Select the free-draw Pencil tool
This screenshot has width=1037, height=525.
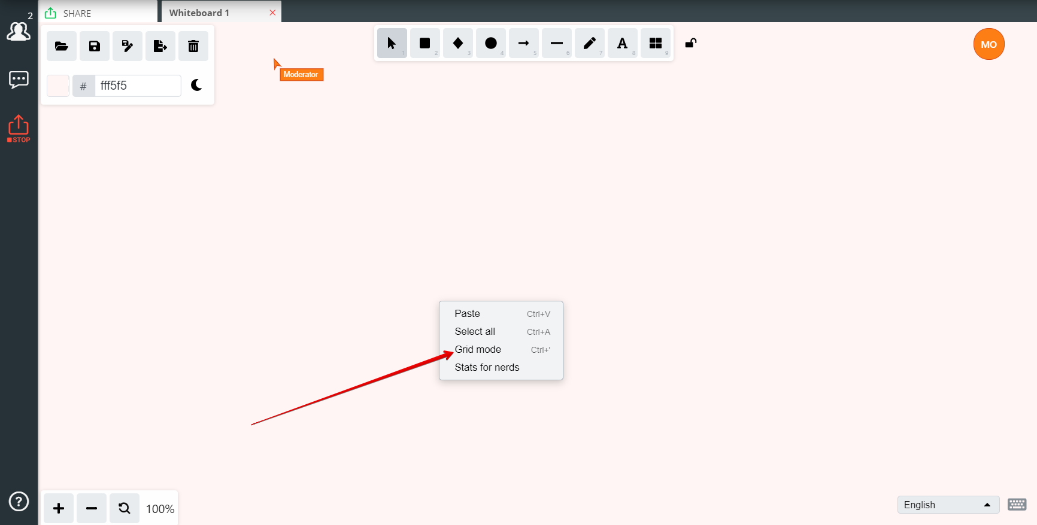pyautogui.click(x=590, y=43)
